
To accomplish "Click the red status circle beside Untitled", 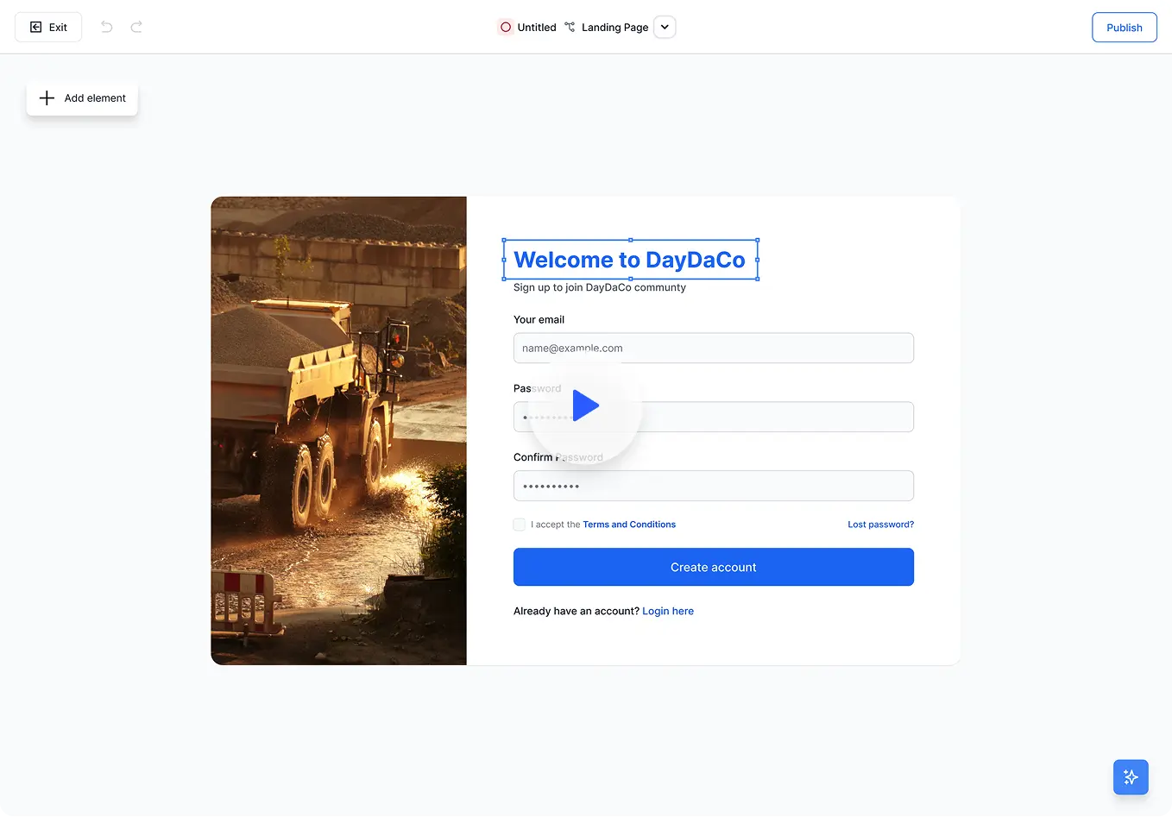I will click(x=506, y=28).
